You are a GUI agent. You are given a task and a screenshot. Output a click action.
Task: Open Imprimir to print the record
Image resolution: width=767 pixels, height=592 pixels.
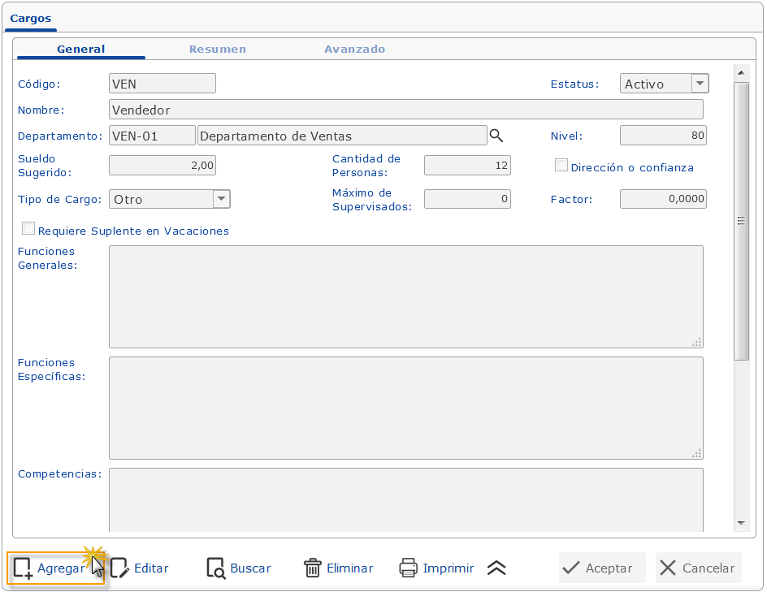(406, 568)
